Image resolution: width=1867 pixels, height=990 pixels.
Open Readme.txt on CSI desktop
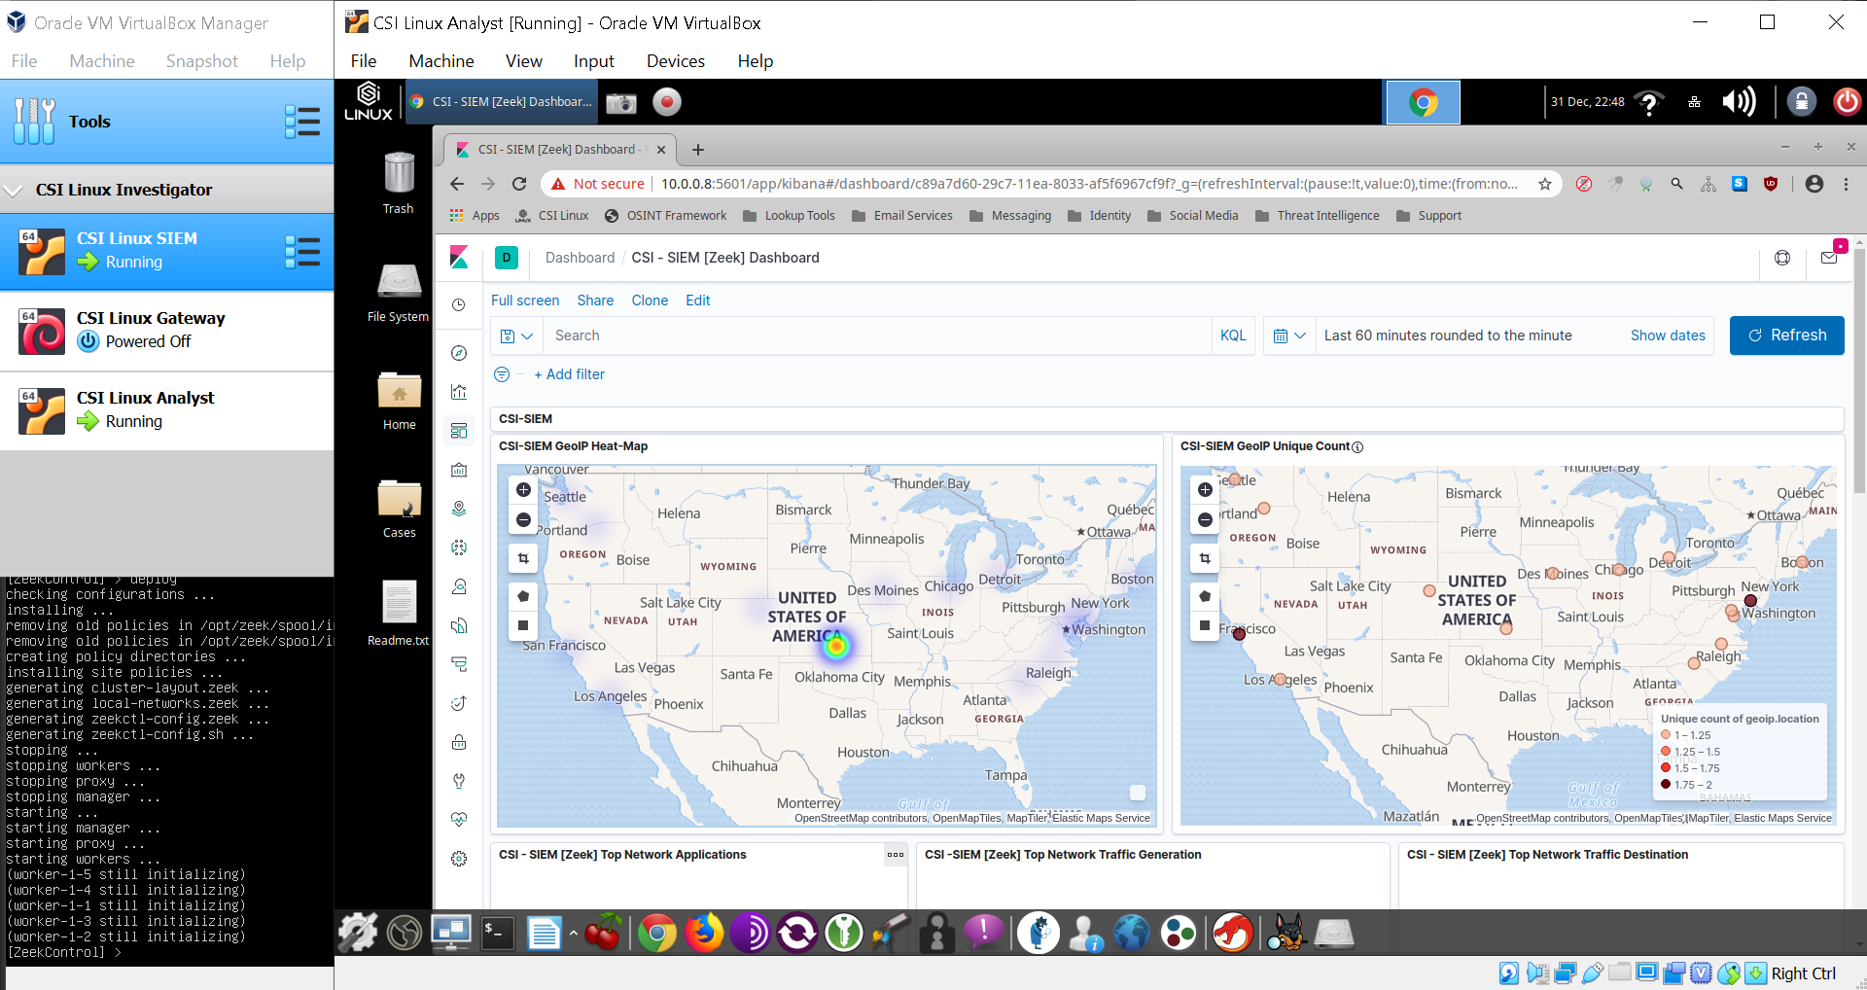[399, 614]
